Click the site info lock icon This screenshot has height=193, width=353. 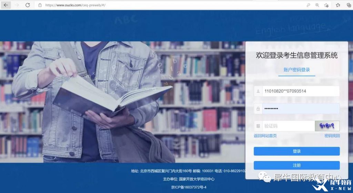(40, 5)
